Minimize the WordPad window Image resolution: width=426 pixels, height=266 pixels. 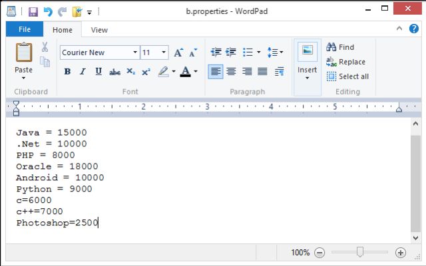pyautogui.click(x=368, y=9)
